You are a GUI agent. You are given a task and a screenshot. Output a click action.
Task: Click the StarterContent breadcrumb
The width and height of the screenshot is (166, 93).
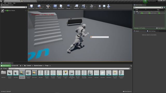point(38,66)
